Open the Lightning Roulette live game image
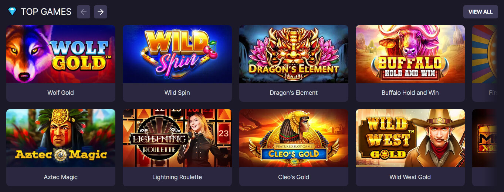Image resolution: width=504 pixels, height=192 pixels. [177, 138]
